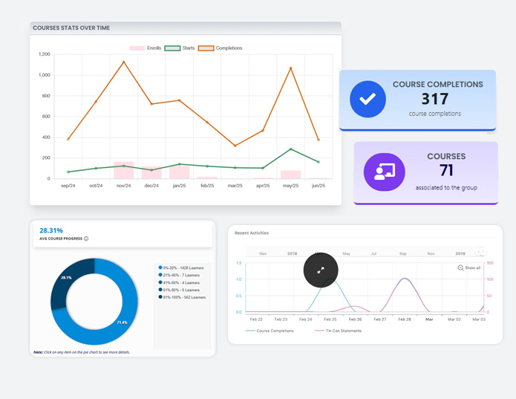Toggle the Tin Can Statements line legend

click(x=338, y=331)
